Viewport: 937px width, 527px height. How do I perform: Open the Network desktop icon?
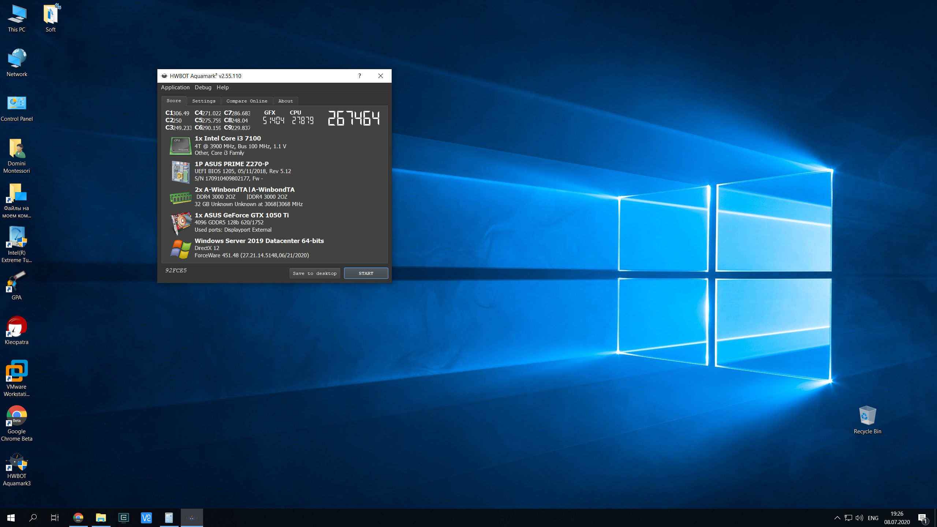pos(17,63)
